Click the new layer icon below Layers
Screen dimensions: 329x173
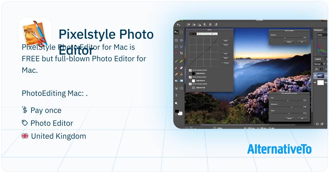click(317, 124)
